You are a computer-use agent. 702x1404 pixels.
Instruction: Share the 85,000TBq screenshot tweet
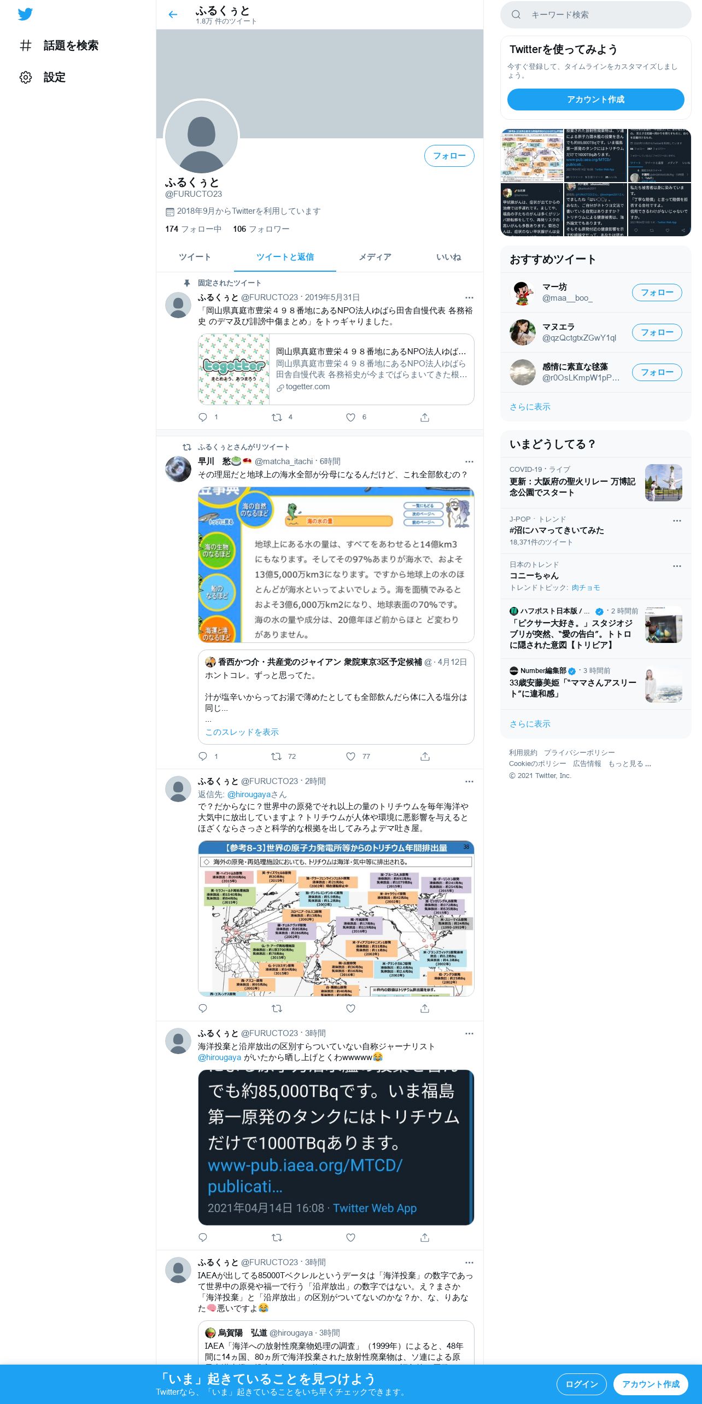coord(425,1237)
